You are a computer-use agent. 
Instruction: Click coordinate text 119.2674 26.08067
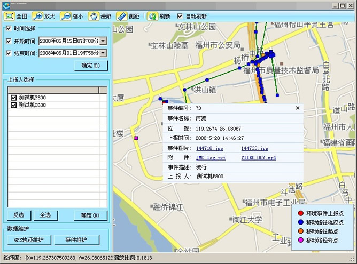219,129
